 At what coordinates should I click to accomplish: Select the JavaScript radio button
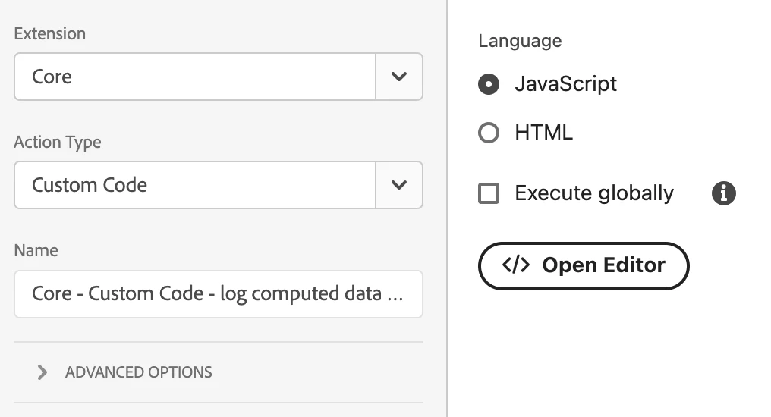(489, 84)
